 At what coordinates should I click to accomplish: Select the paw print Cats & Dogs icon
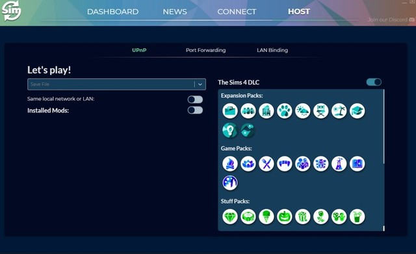tap(285, 110)
